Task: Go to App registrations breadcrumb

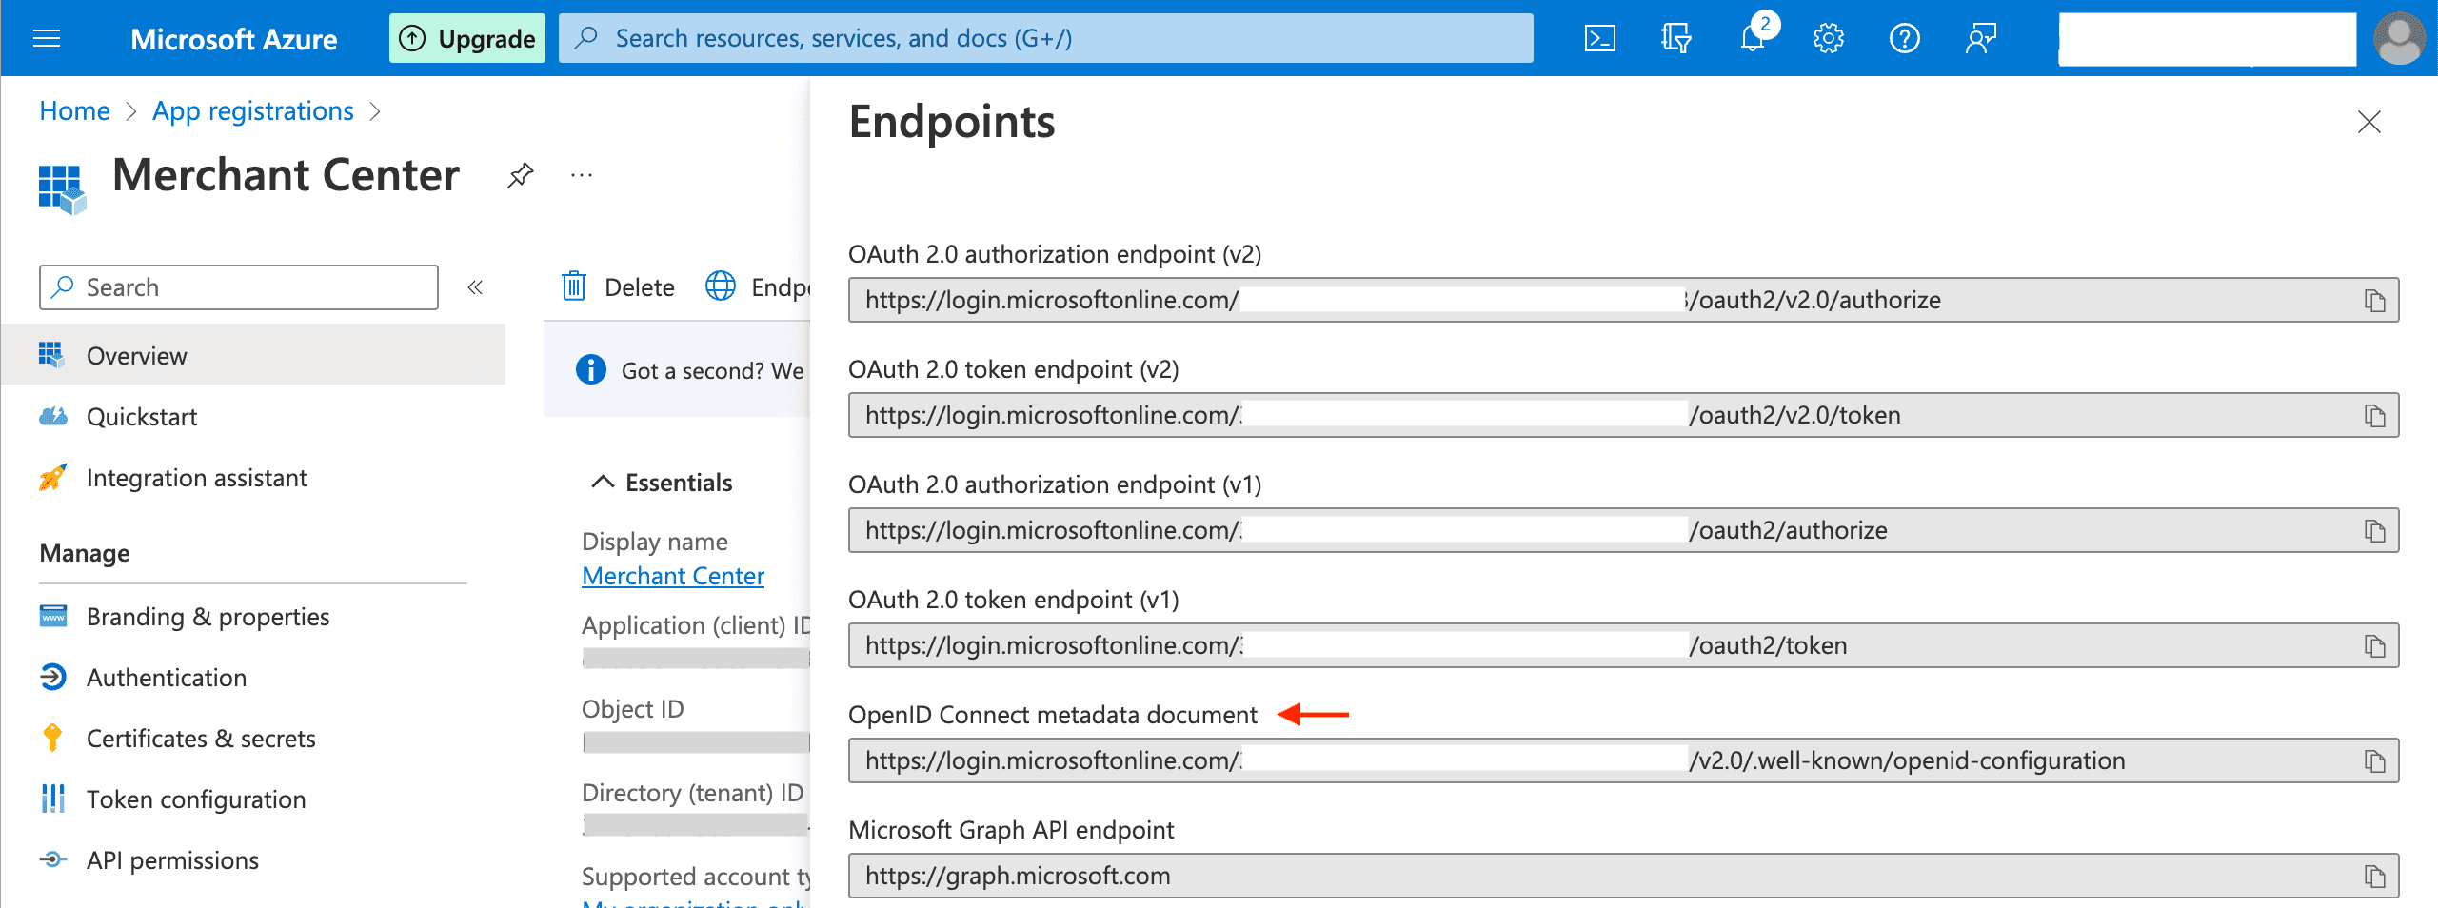Action: pyautogui.click(x=253, y=111)
